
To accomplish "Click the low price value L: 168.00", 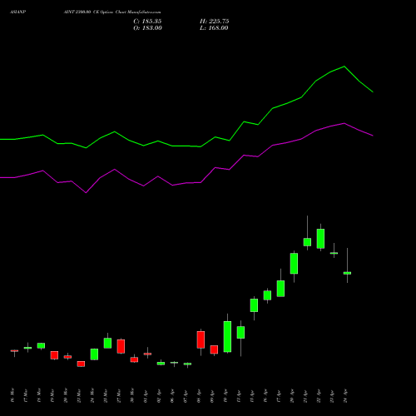I will [x=214, y=28].
